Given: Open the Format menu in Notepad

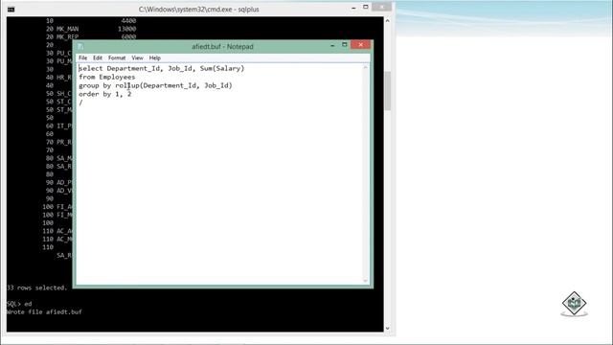Looking at the screenshot, I should click(117, 57).
